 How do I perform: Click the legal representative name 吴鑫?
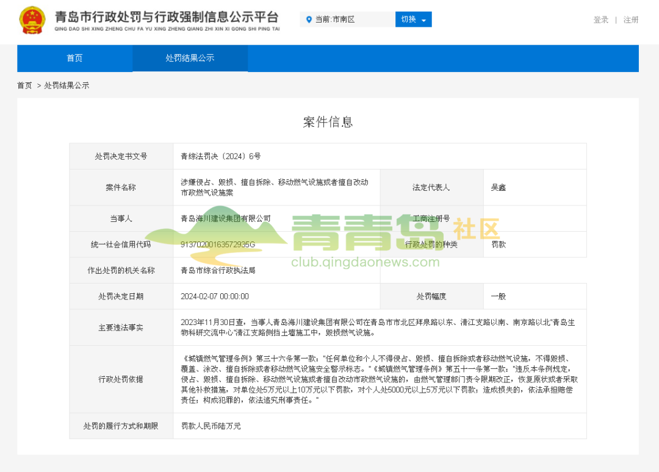[499, 187]
